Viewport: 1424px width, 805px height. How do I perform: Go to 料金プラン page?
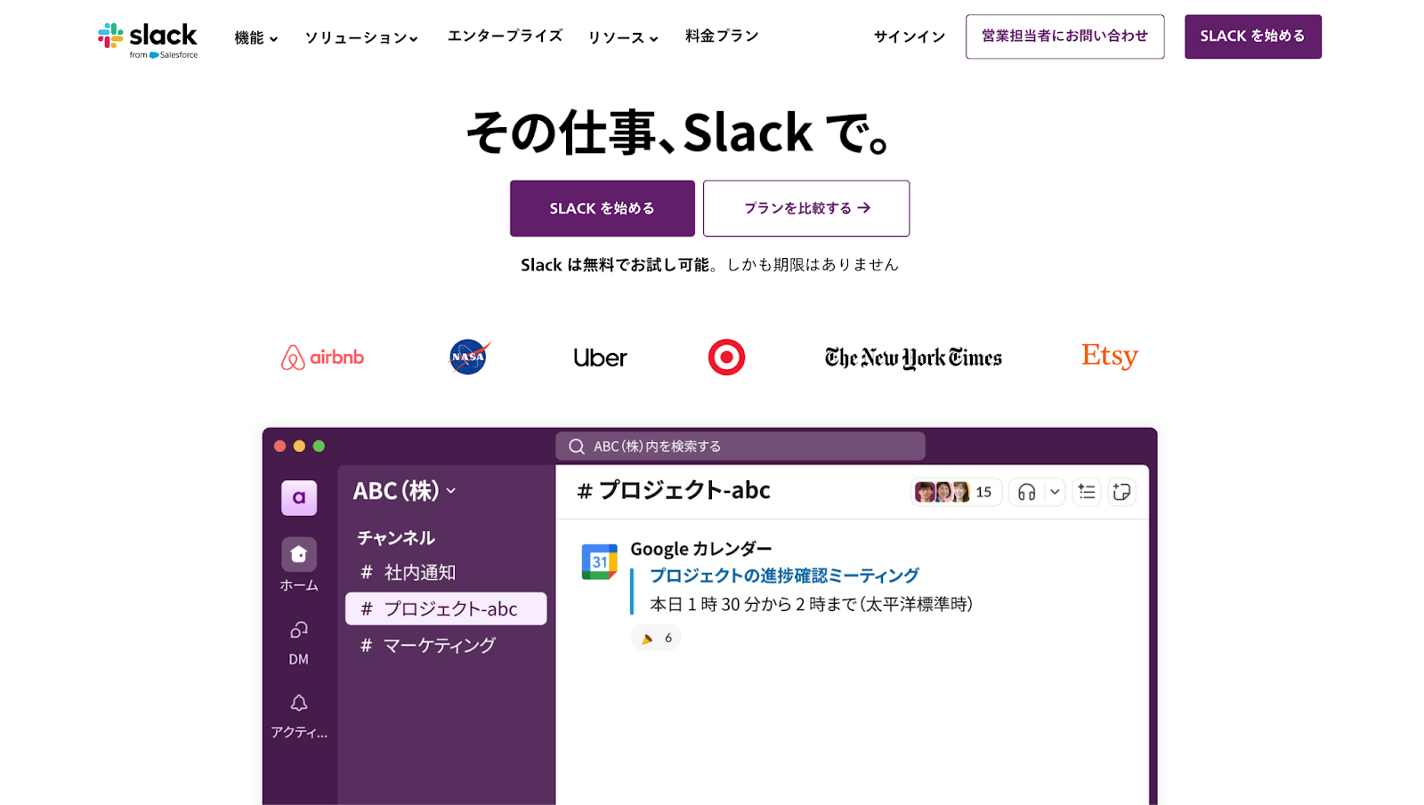click(722, 36)
